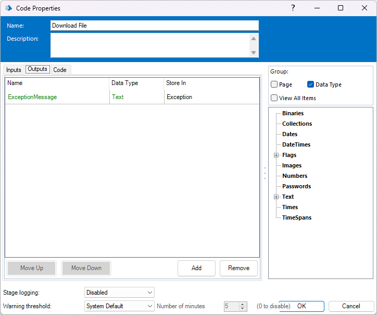Toggle the Page group checkbox
The width and height of the screenshot is (377, 315).
pos(274,84)
